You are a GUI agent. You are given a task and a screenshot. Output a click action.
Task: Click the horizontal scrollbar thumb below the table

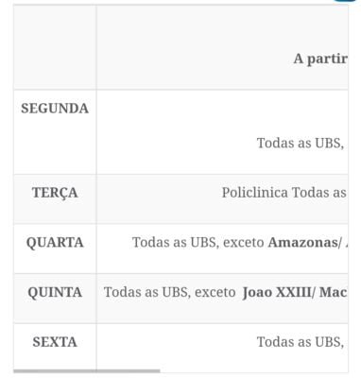pyautogui.click(x=87, y=371)
